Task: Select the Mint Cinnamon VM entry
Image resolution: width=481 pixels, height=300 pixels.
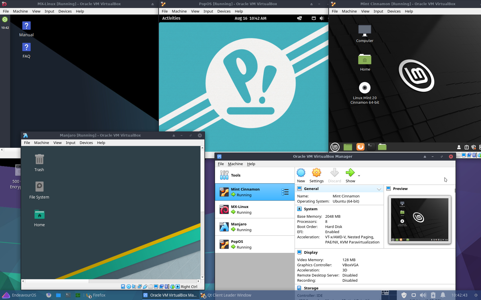Action: 255,192
